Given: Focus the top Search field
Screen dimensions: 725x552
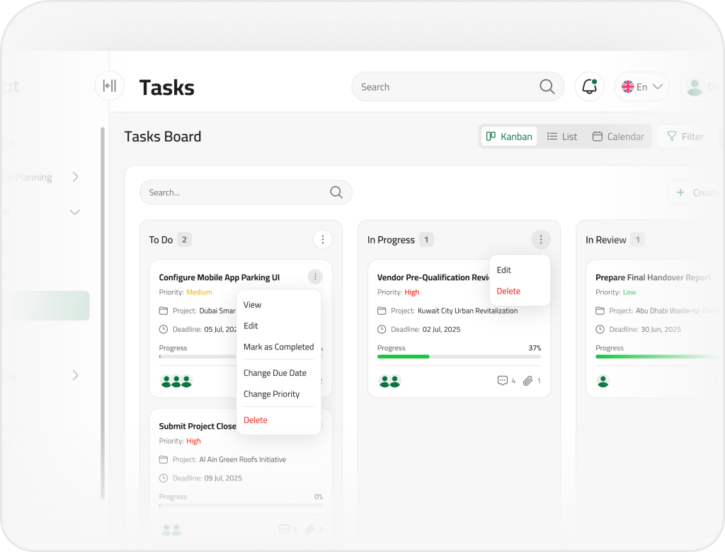Looking at the screenshot, I should coord(458,86).
